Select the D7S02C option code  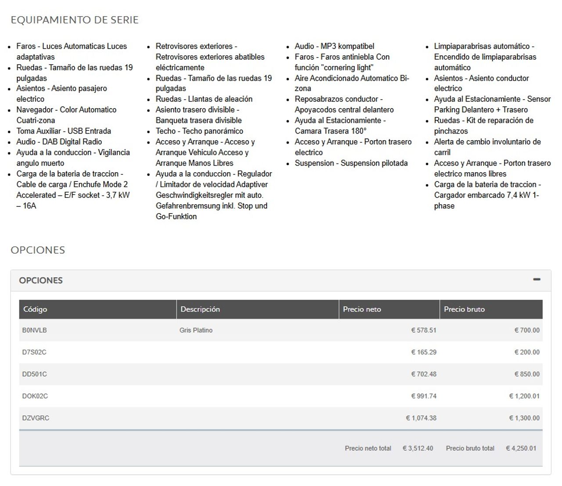pos(34,352)
